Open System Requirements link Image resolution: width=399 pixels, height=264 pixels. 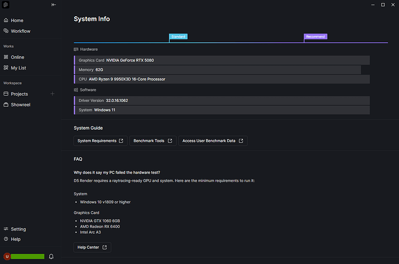click(x=101, y=141)
